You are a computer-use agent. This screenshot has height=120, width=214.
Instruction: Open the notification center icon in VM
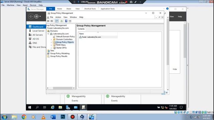pos(181,107)
